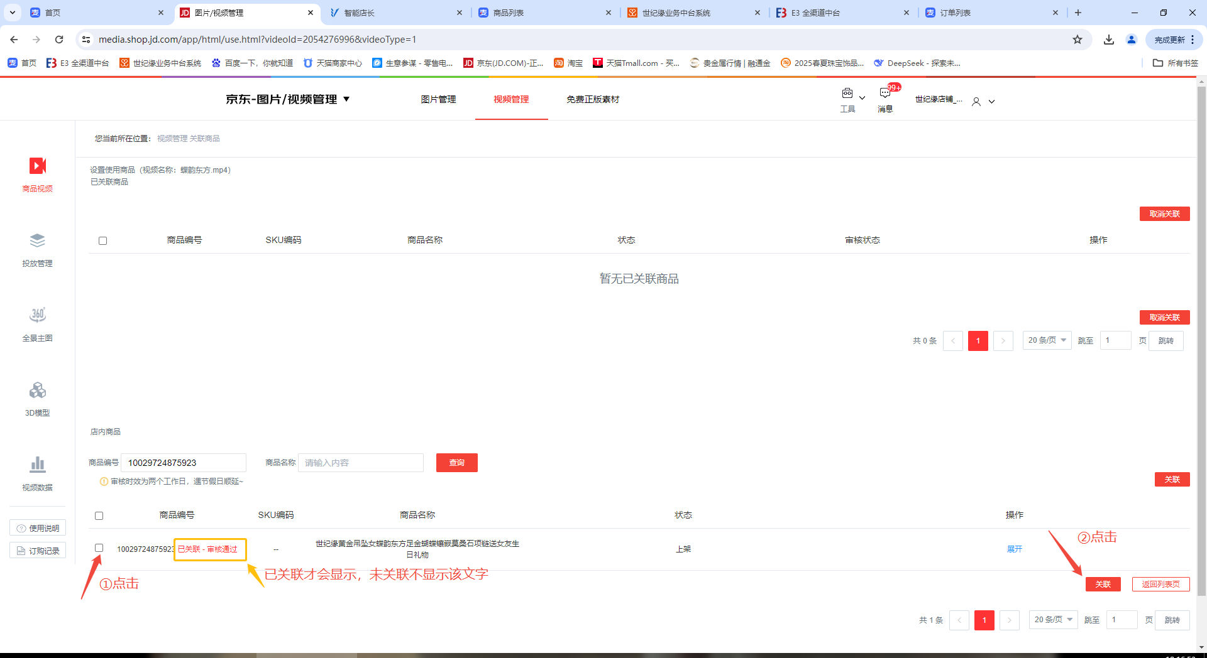Click the red 查询 search button
Screen dimensions: 1207x658
[456, 463]
